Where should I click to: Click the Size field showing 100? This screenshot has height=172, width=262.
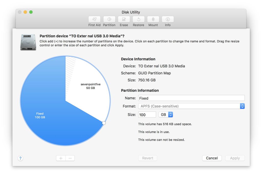coord(147,115)
